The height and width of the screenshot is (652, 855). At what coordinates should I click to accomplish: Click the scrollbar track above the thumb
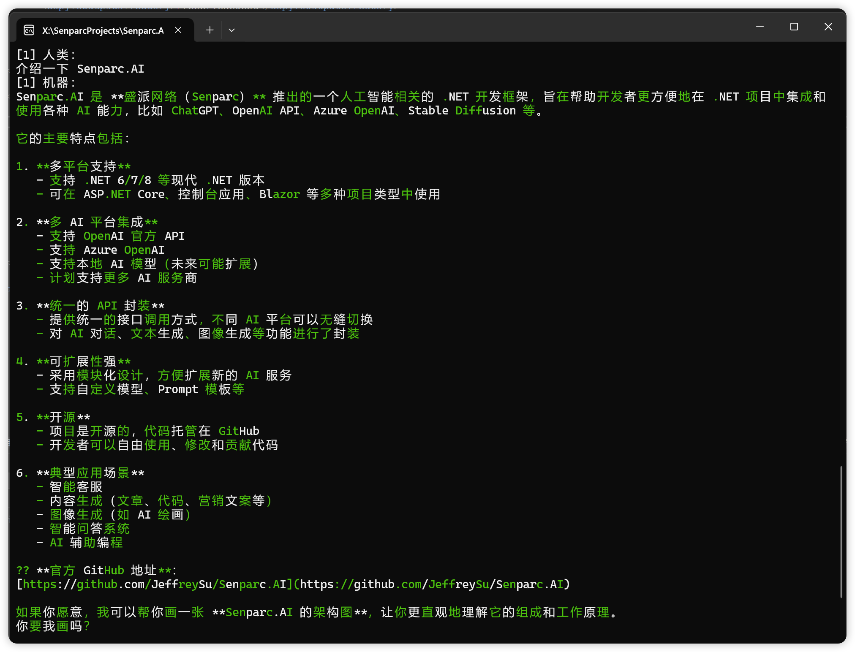pyautogui.click(x=841, y=253)
